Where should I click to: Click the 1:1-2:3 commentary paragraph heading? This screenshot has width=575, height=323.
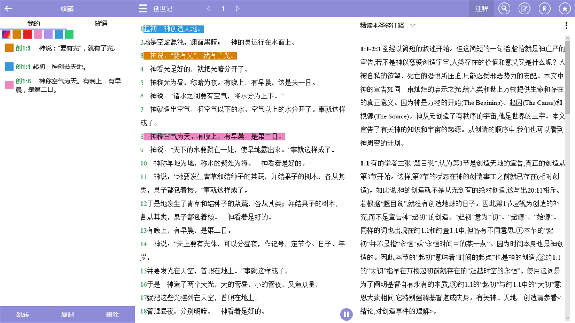point(370,49)
